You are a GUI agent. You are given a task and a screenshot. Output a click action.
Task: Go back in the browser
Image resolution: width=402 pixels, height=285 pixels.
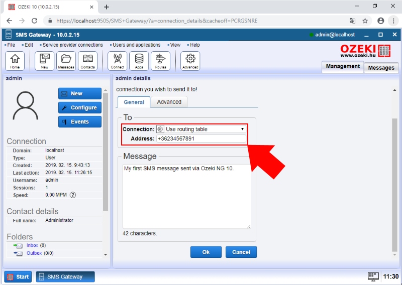pyautogui.click(x=9, y=21)
